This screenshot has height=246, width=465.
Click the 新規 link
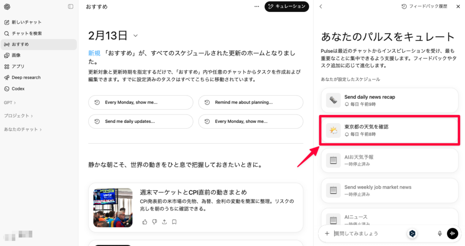[x=94, y=53]
